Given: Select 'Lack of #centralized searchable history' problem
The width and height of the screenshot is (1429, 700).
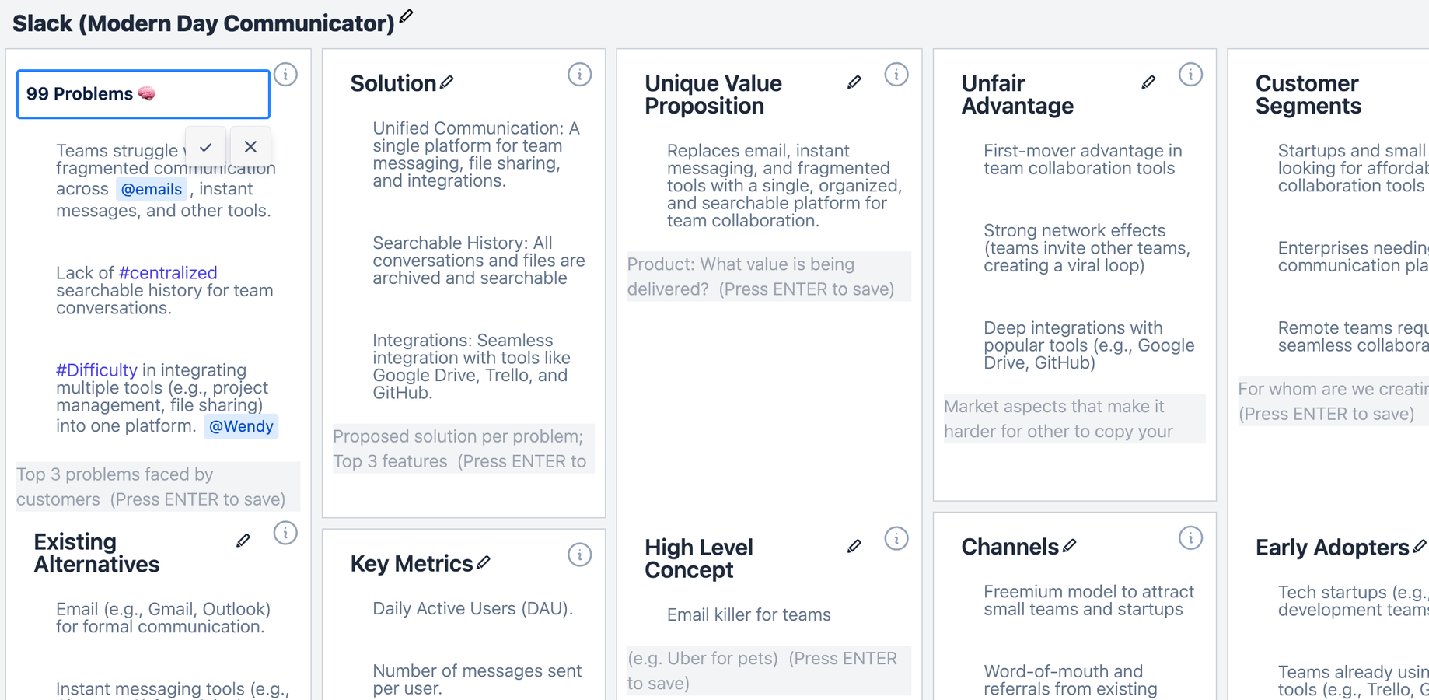Looking at the screenshot, I should pos(165,290).
